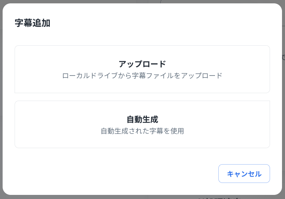
Task: Upload a subtitle file from local drive
Action: [142, 69]
